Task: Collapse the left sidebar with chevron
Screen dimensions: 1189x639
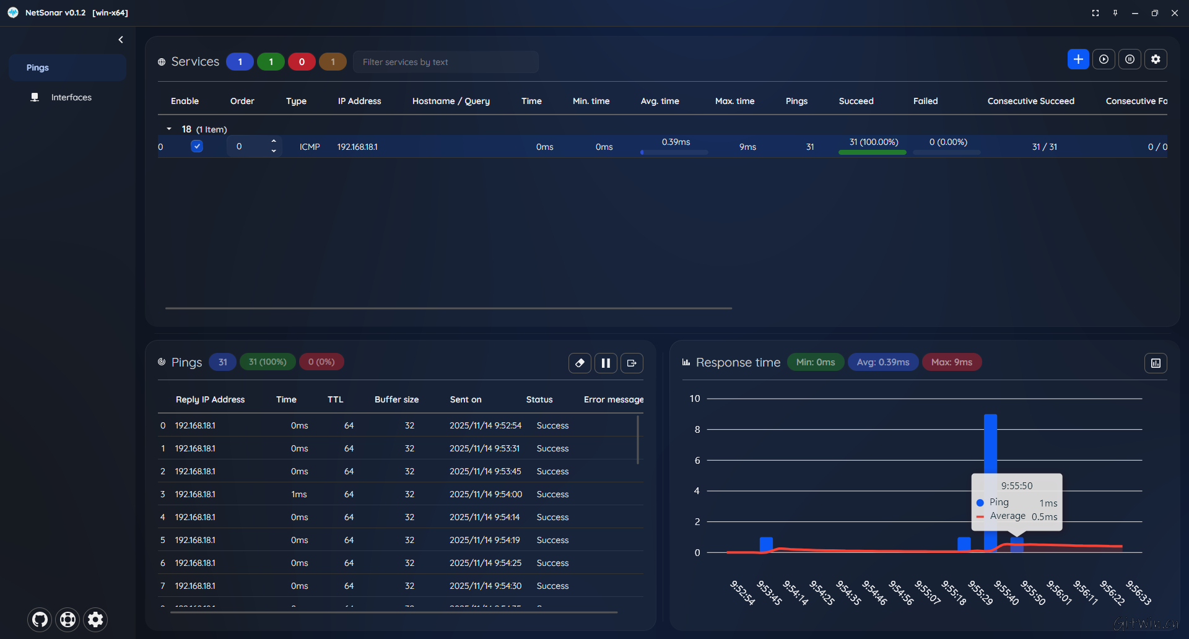Action: (x=121, y=40)
